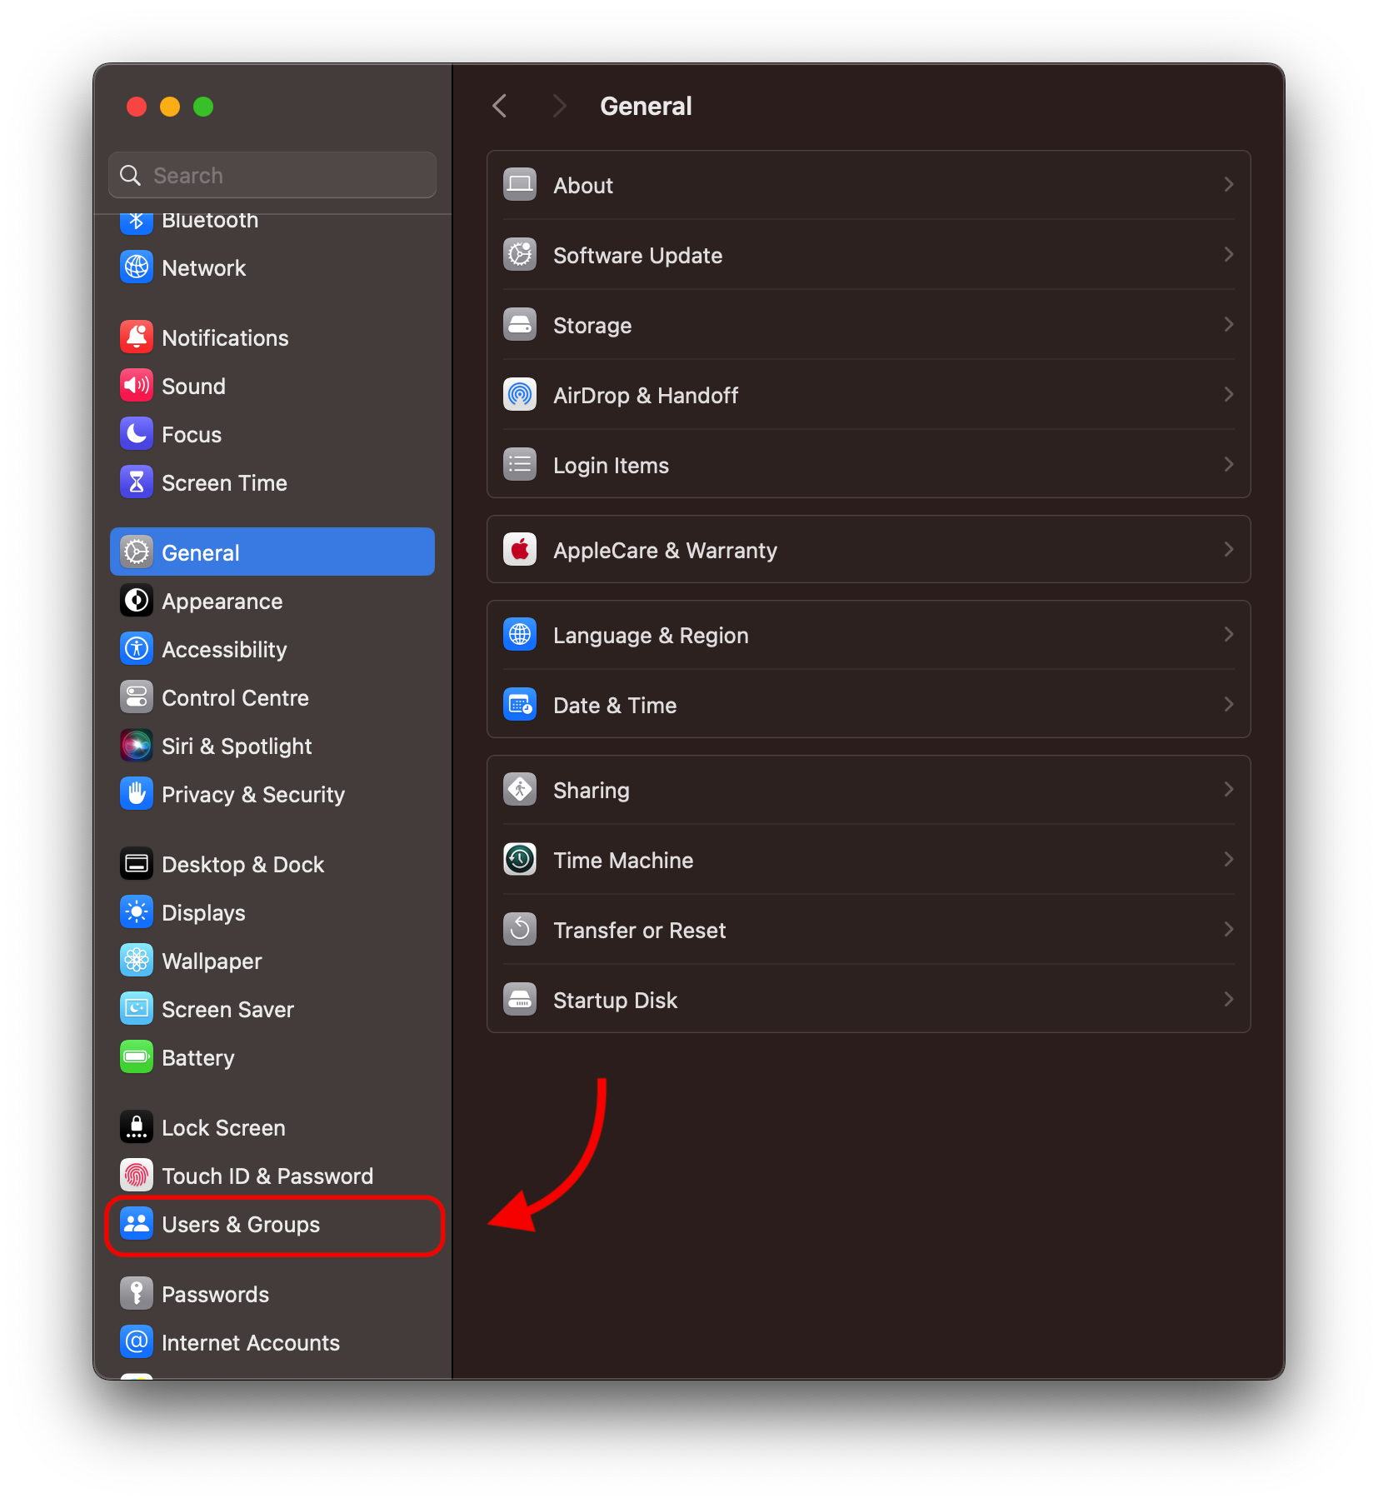Click the AppleCare apple logo icon

520,549
